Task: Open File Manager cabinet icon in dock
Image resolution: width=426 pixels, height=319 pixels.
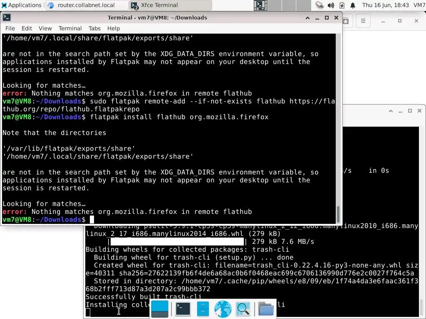Action: tap(203, 309)
